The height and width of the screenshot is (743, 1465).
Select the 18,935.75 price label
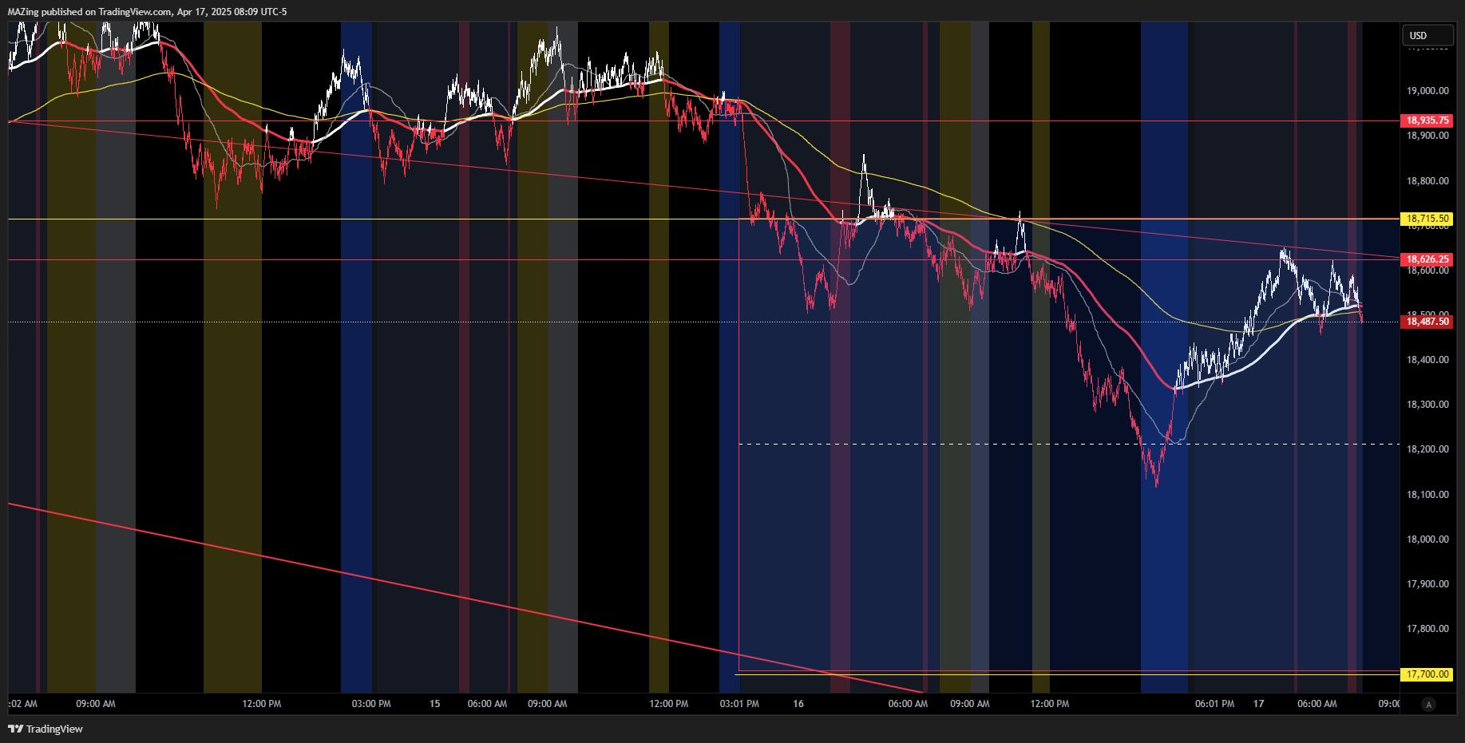(x=1427, y=121)
